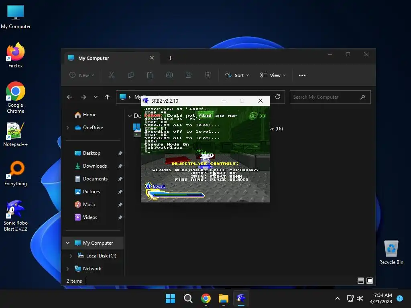Click the Copy icon in Explorer toolbar

pos(130,75)
